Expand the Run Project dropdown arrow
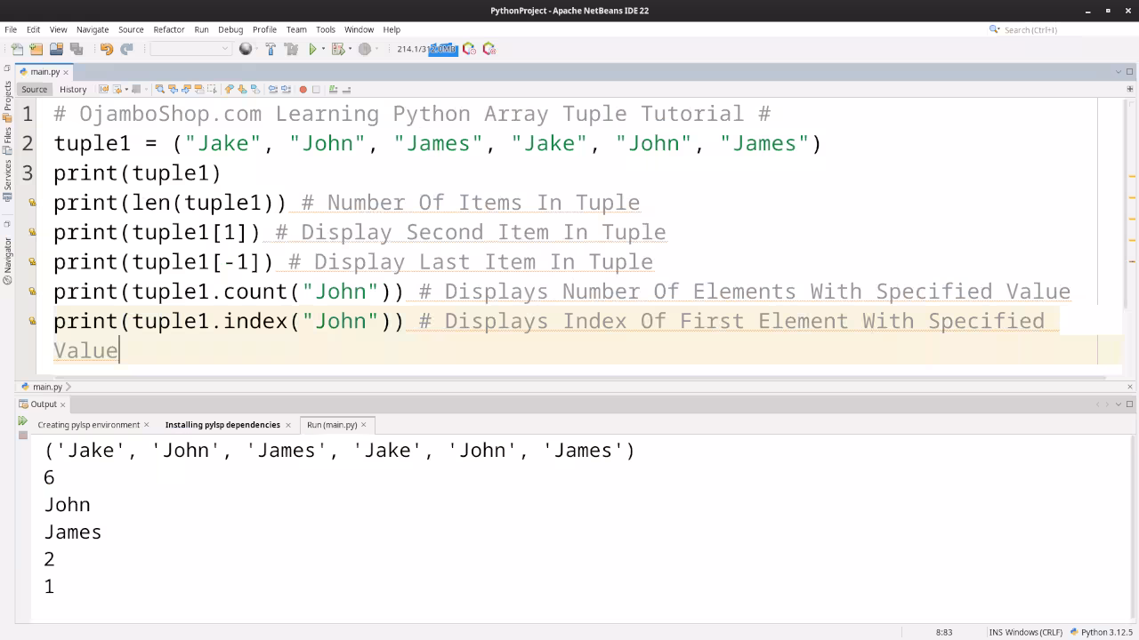This screenshot has width=1139, height=640. pyautogui.click(x=323, y=49)
